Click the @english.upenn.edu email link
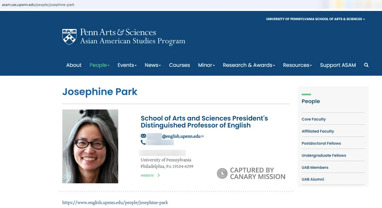382x208 pixels. (x=181, y=136)
